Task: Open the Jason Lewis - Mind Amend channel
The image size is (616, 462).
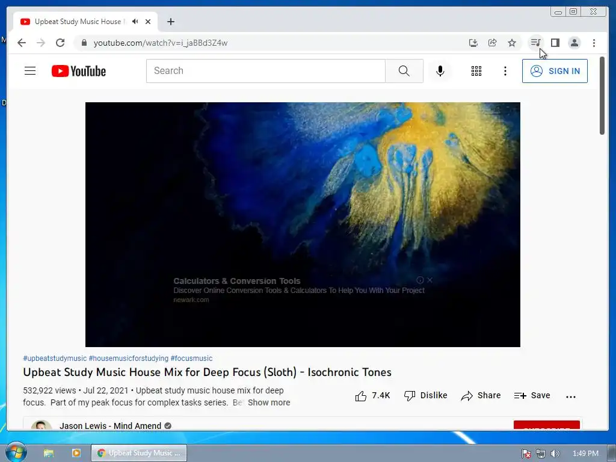Action: click(111, 426)
